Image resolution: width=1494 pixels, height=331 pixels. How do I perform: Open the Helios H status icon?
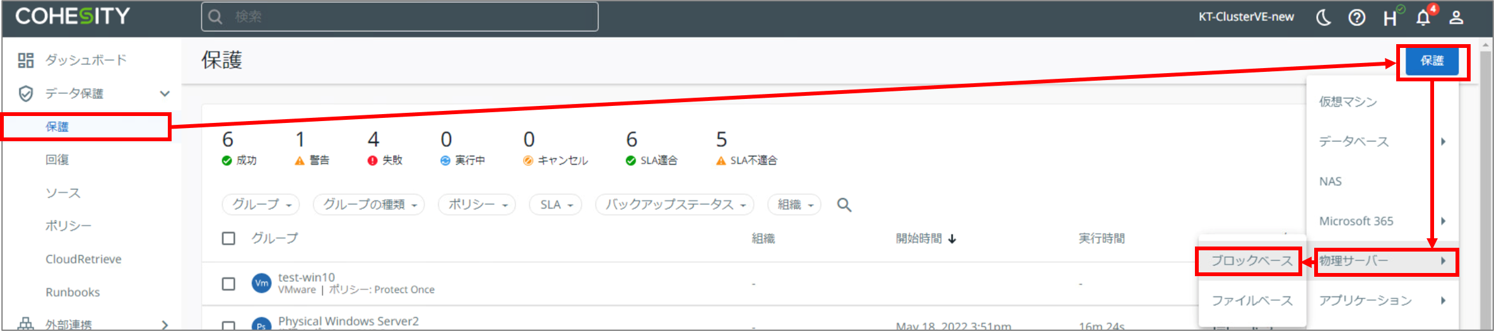[1392, 16]
